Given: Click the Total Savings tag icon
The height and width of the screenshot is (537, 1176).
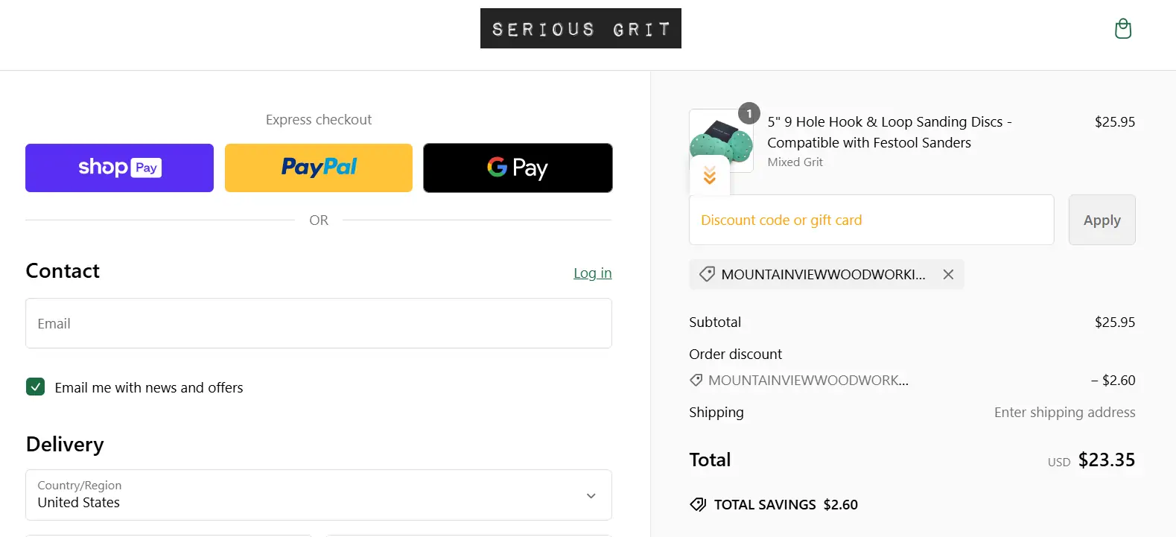Looking at the screenshot, I should (x=698, y=505).
